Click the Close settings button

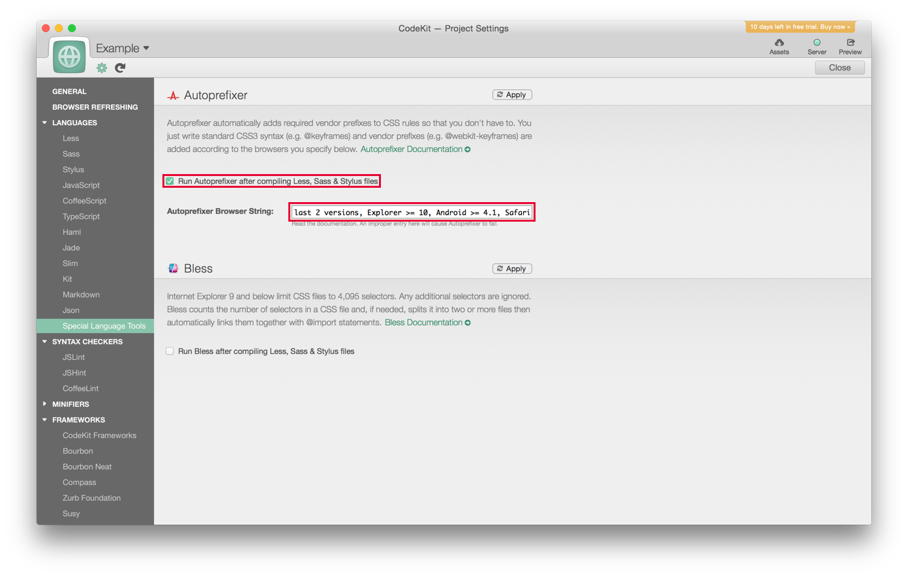pos(840,68)
